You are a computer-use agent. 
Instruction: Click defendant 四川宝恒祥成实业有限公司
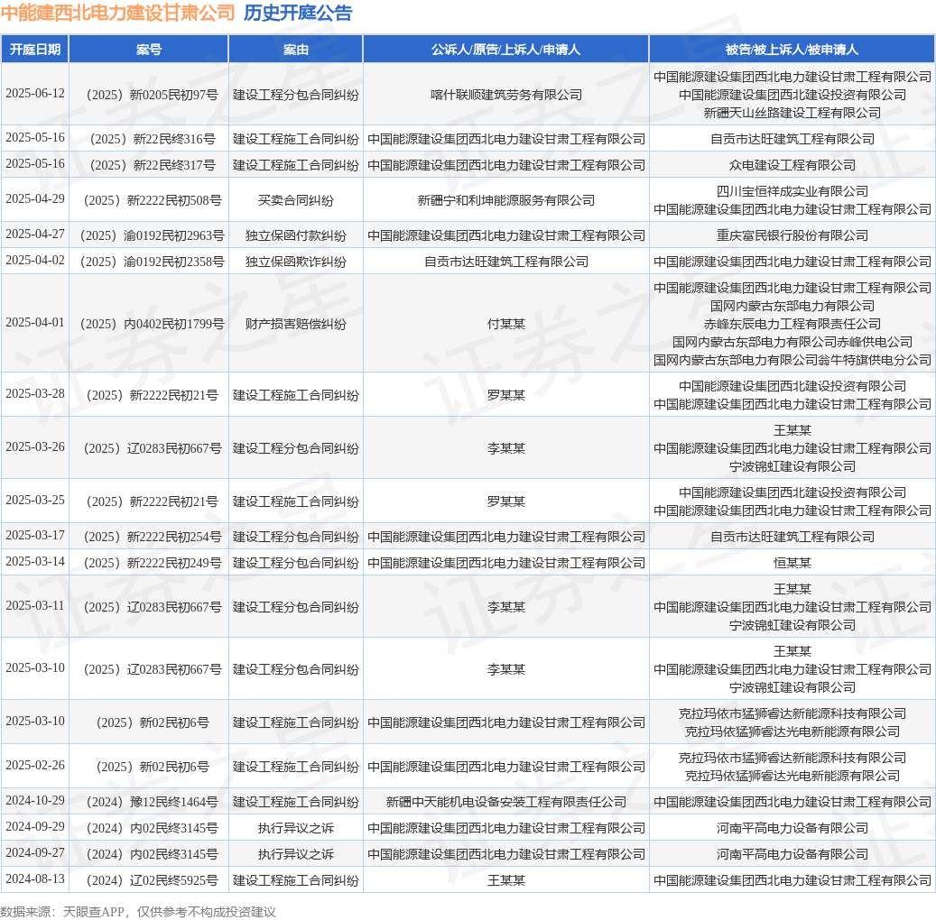792,191
